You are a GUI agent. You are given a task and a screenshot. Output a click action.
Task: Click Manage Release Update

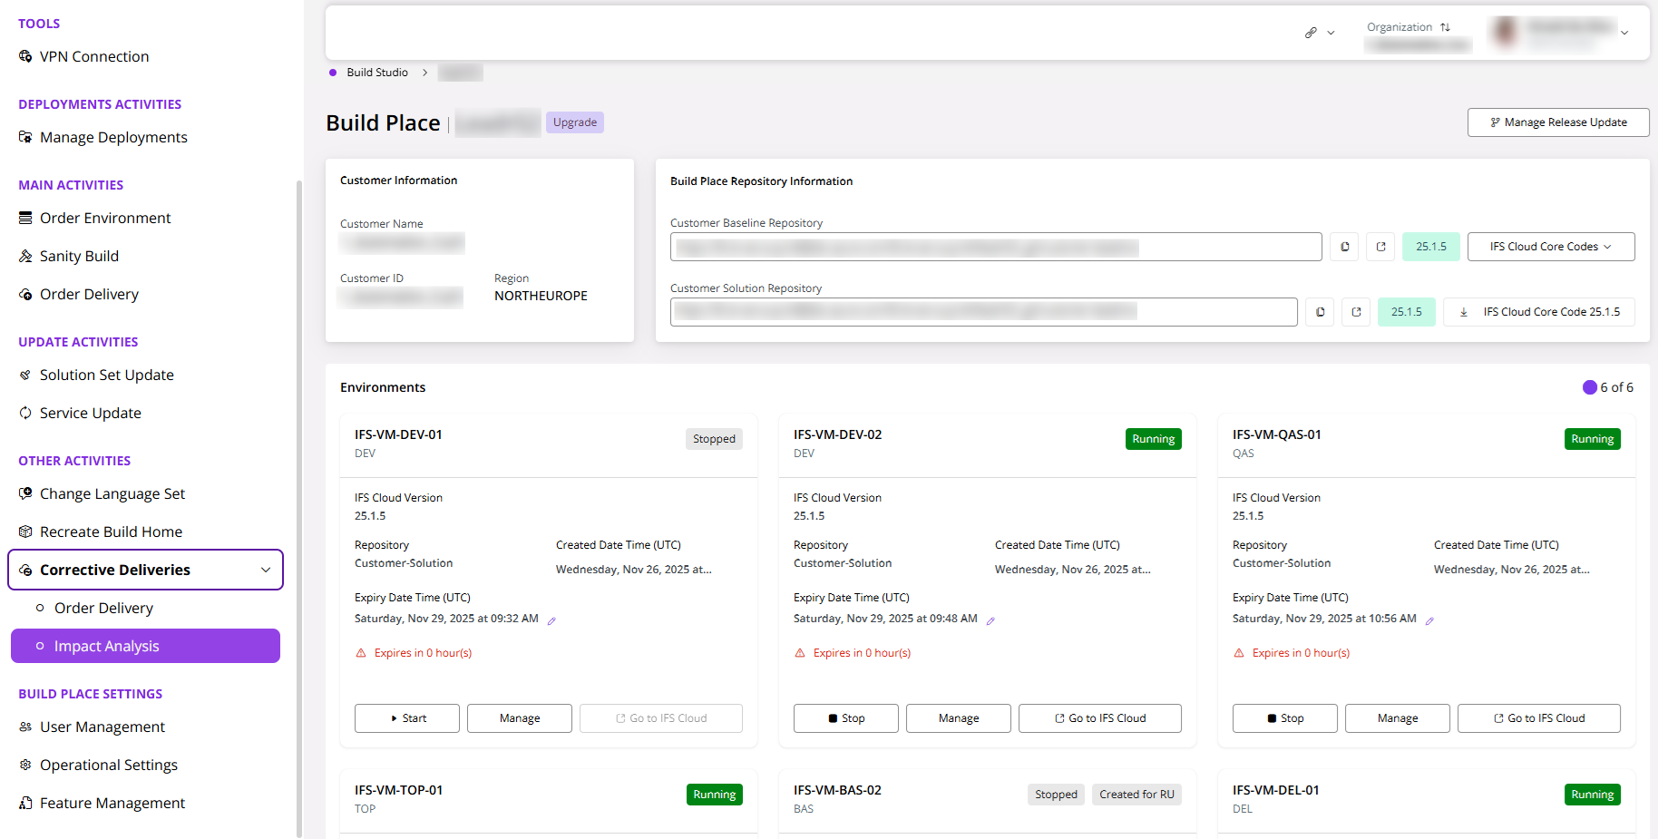pyautogui.click(x=1558, y=122)
